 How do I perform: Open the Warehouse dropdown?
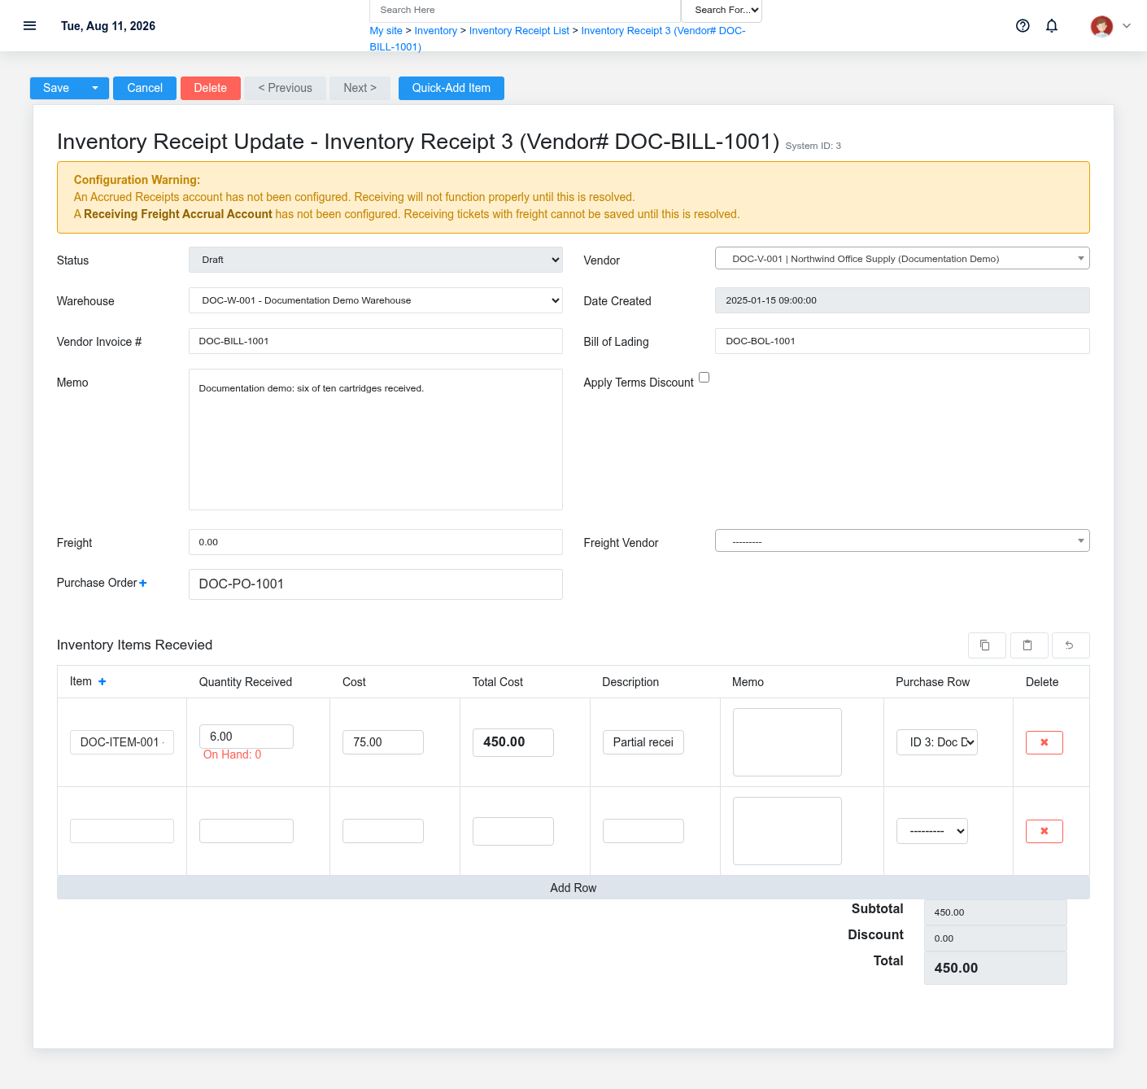pyautogui.click(x=376, y=300)
